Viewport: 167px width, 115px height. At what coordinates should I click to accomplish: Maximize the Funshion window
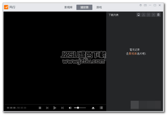pos(155,5)
